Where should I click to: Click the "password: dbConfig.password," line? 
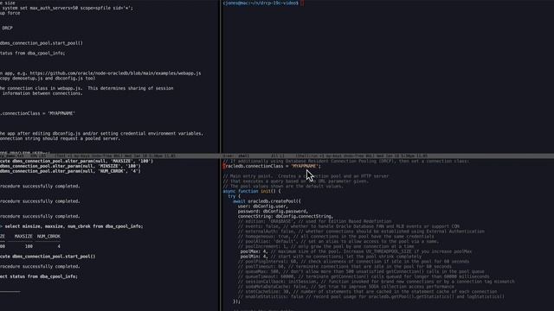[273, 211]
